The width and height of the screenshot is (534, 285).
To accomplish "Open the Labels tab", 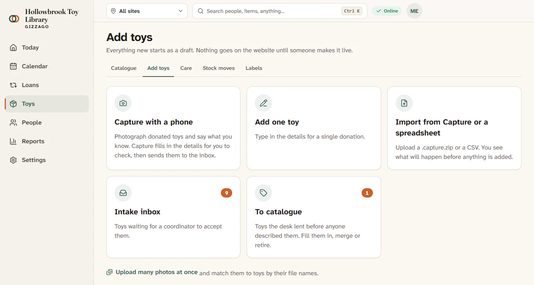I will 254,68.
